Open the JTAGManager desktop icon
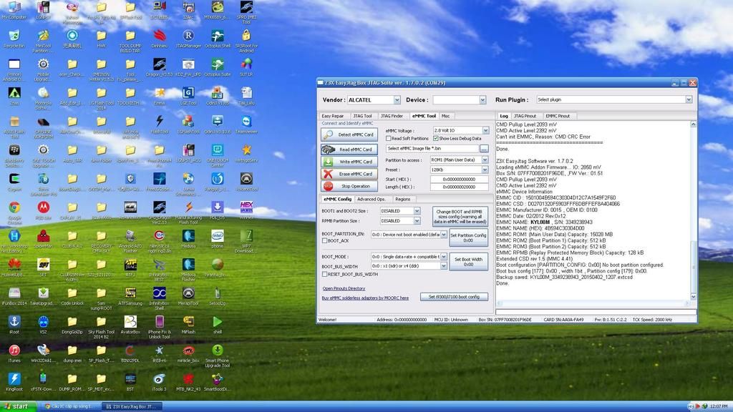This screenshot has width=733, height=412. (188, 39)
